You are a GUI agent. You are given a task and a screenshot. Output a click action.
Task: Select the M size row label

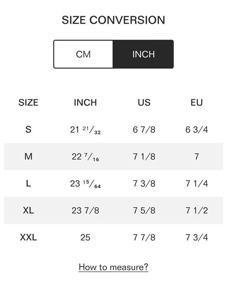click(x=28, y=157)
